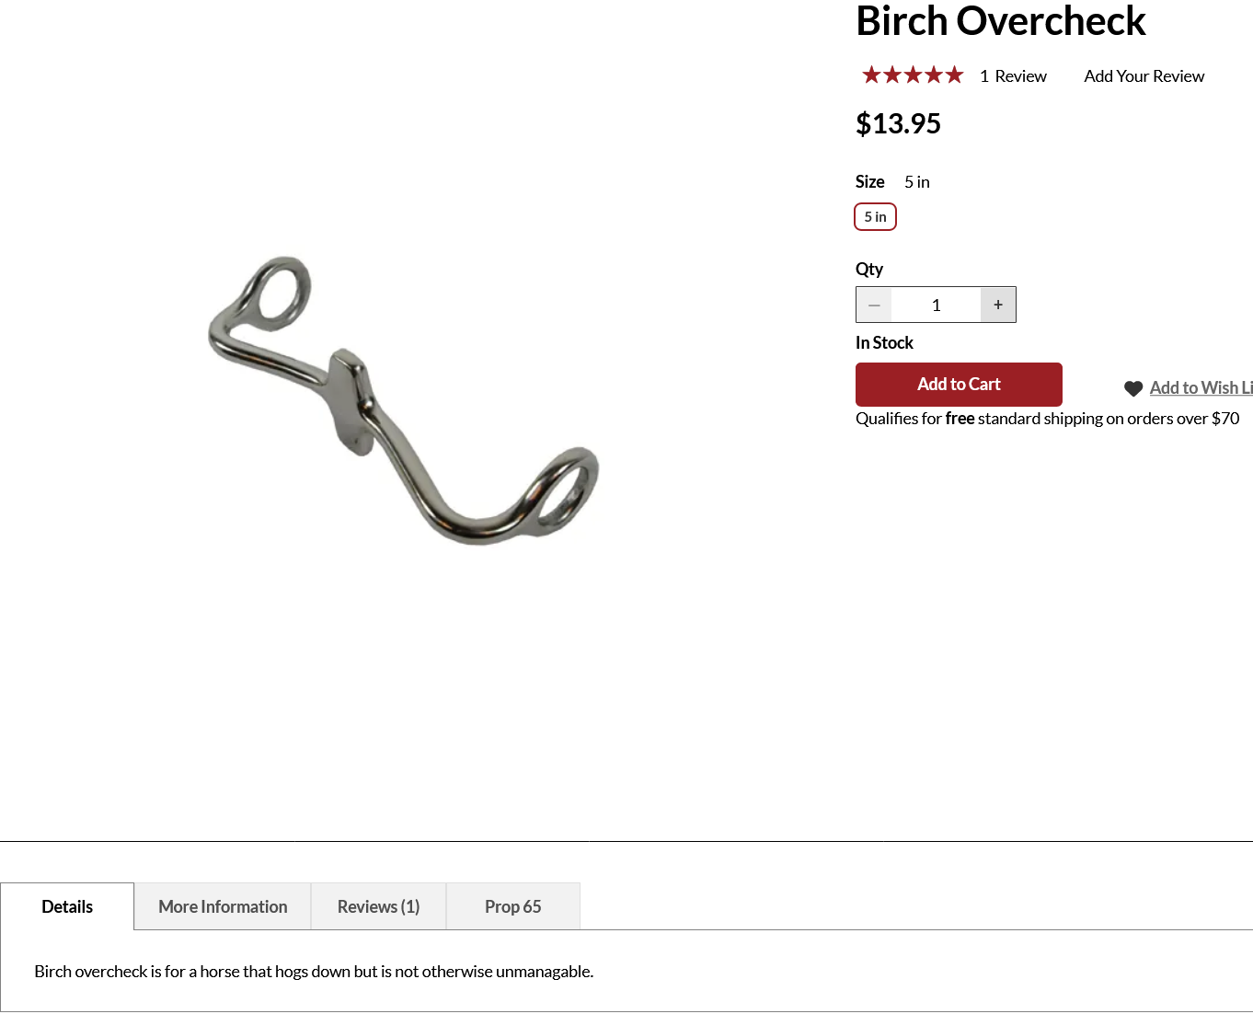Click the Birch Overcheck product title

click(1000, 21)
